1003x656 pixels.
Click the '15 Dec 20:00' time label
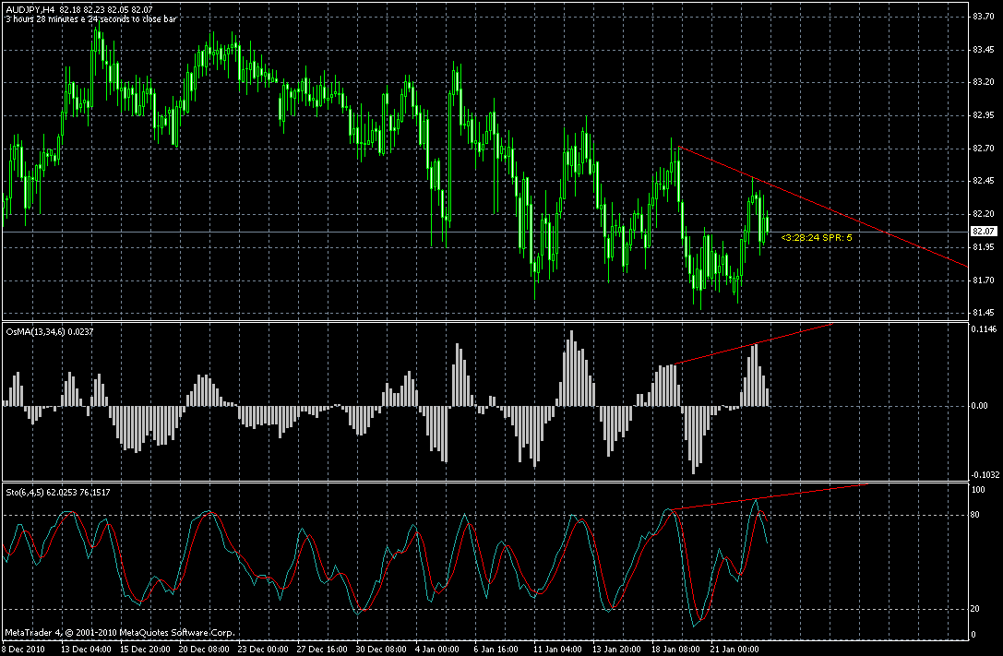(145, 650)
